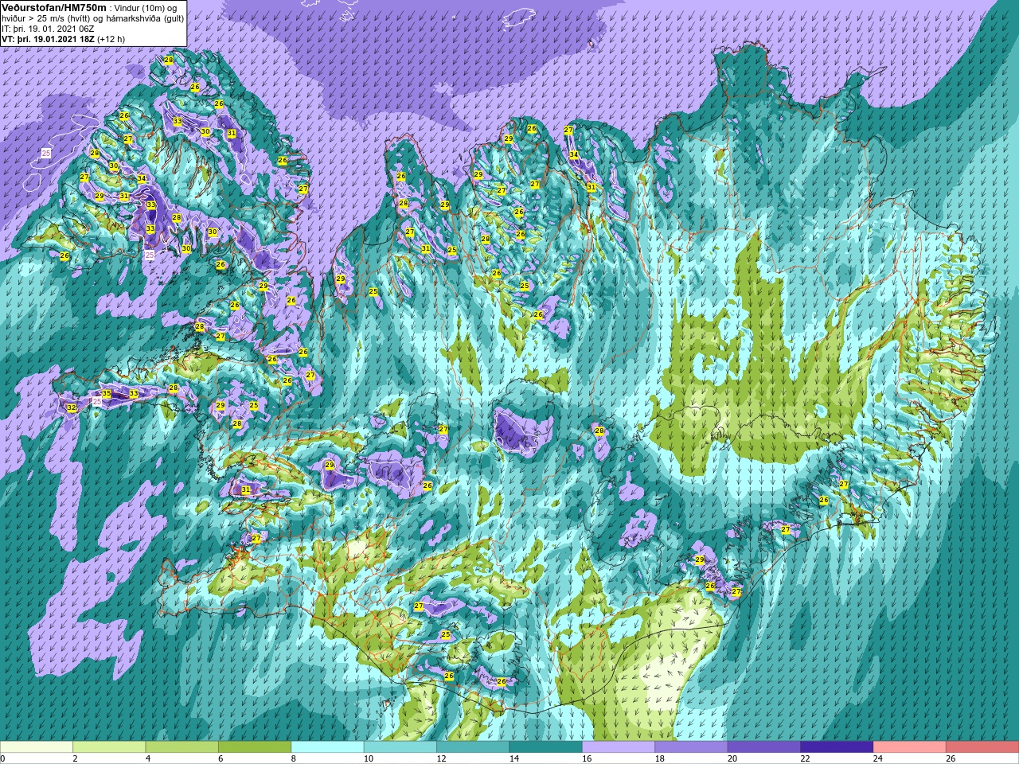Screen dimensions: 1019x764
Task: Click the pale yellow 0–2 legend swatch
Action: click(37, 747)
